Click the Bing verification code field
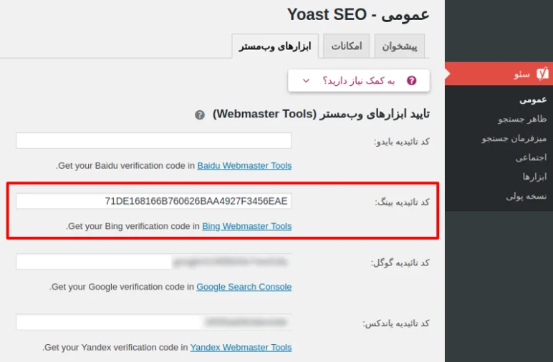Viewport: 553px width, 362px height. tap(154, 201)
